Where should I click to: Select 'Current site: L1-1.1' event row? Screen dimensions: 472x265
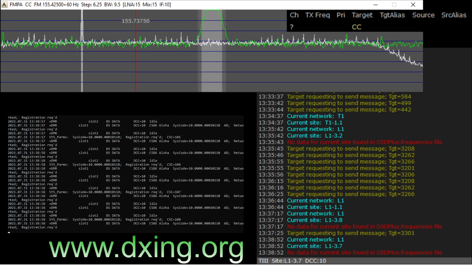[301, 207]
